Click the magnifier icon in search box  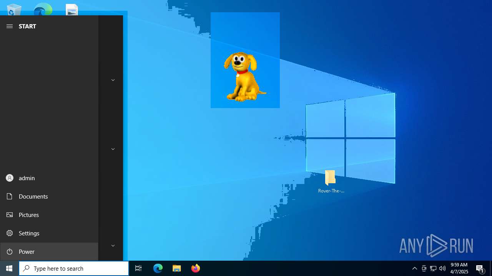click(x=26, y=268)
